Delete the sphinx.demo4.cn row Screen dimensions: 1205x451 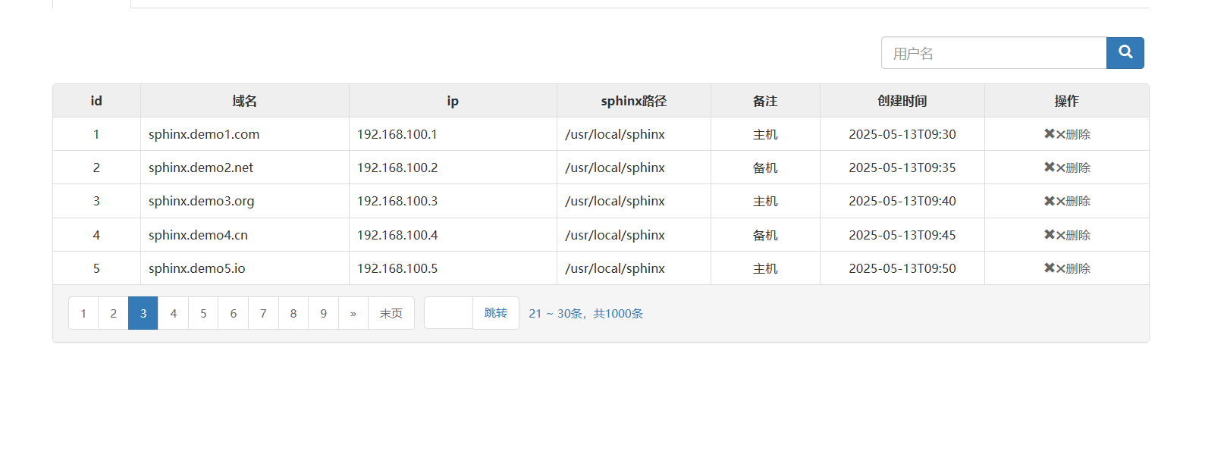tap(1067, 235)
